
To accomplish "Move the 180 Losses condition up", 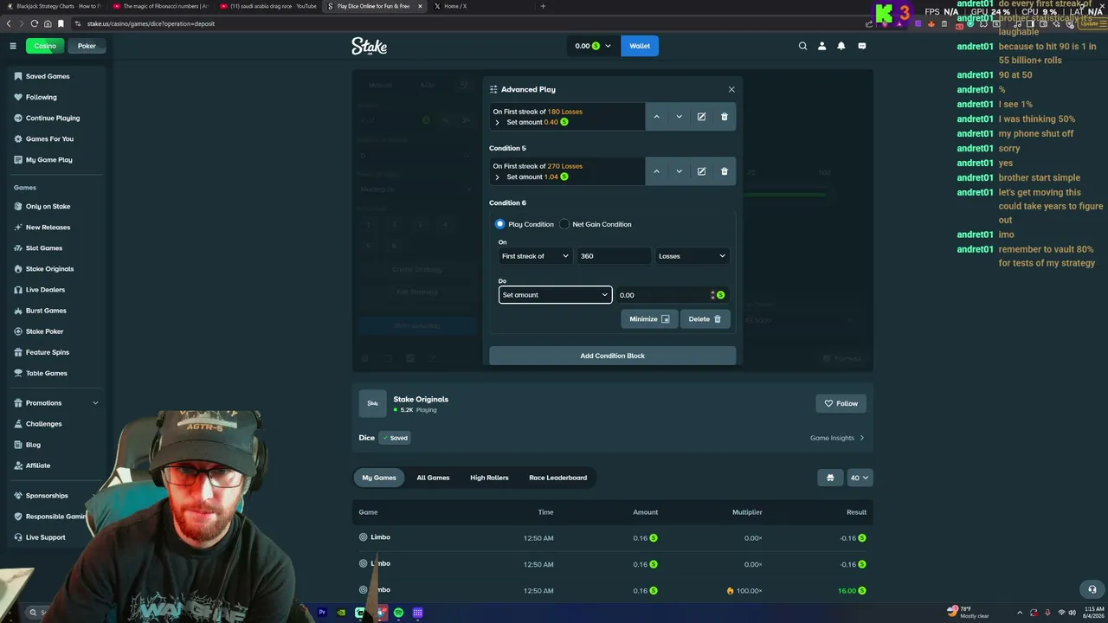I will click(656, 117).
